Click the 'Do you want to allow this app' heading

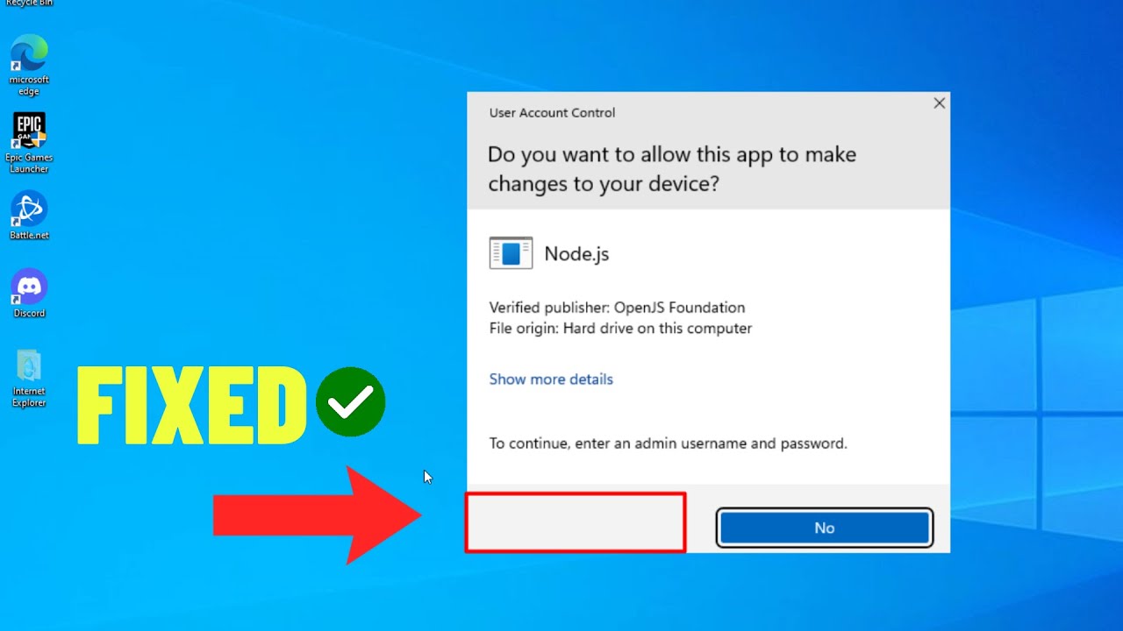[672, 169]
